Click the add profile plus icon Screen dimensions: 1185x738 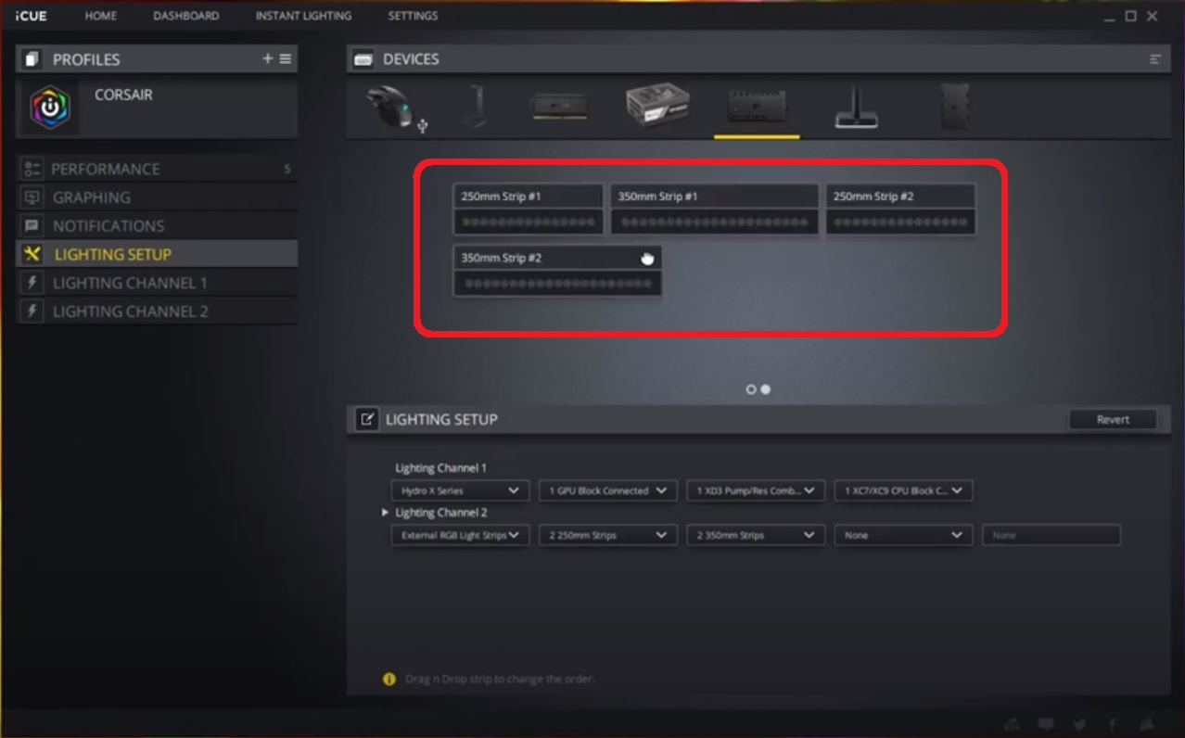click(268, 58)
